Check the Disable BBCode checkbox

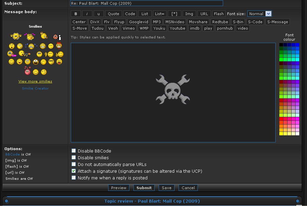(74, 151)
